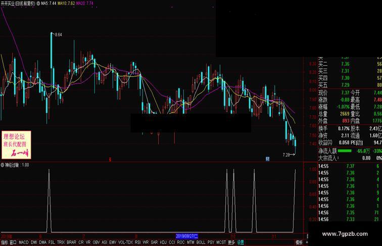Click the 总量 value 2669
The height and width of the screenshot is (246, 382).
point(345,114)
